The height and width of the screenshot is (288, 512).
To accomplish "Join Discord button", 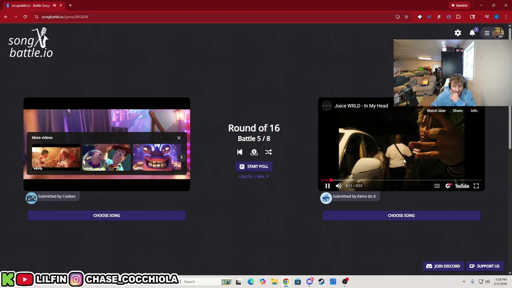I will point(443,266).
